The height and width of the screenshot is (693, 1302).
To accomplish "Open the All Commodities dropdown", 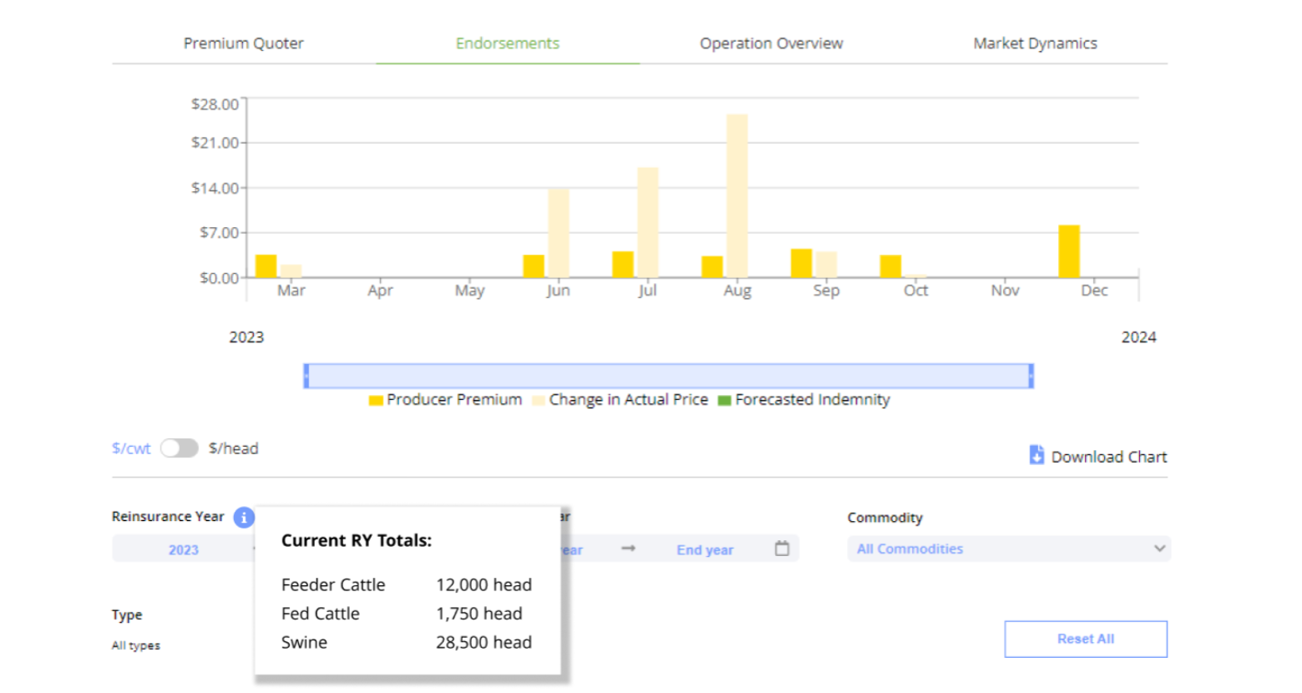I will tap(1009, 549).
